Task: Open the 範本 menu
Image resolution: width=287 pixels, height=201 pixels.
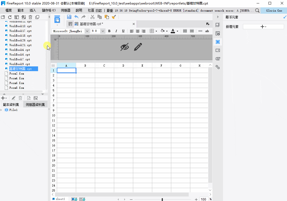Action: click(x=21, y=10)
